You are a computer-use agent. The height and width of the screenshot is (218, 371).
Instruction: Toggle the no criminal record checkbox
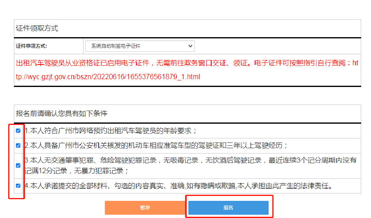pos(18,165)
